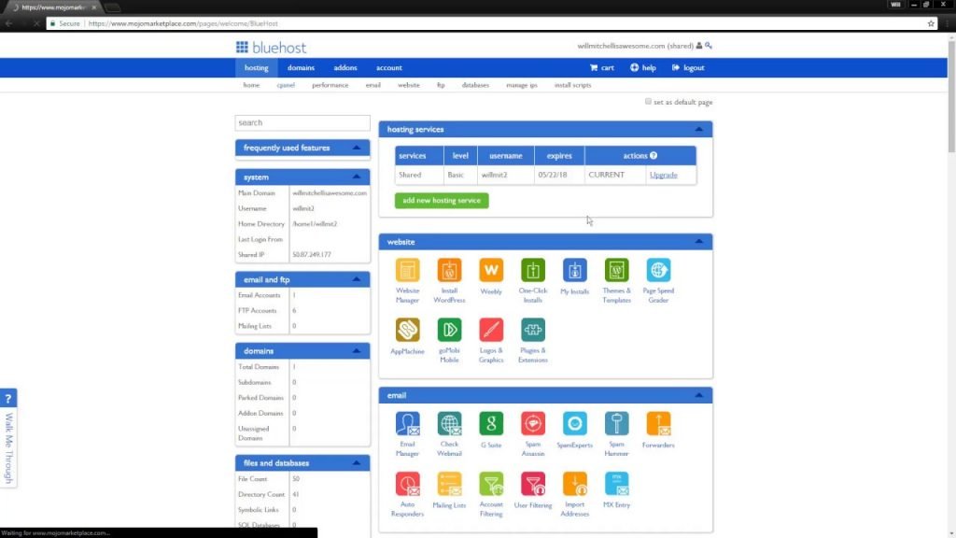956x538 pixels.
Task: Open the help link
Action: (x=643, y=67)
